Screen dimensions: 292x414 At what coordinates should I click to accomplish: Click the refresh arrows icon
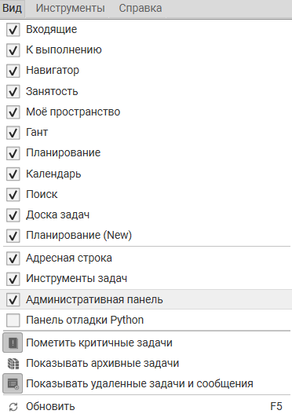[13, 407]
